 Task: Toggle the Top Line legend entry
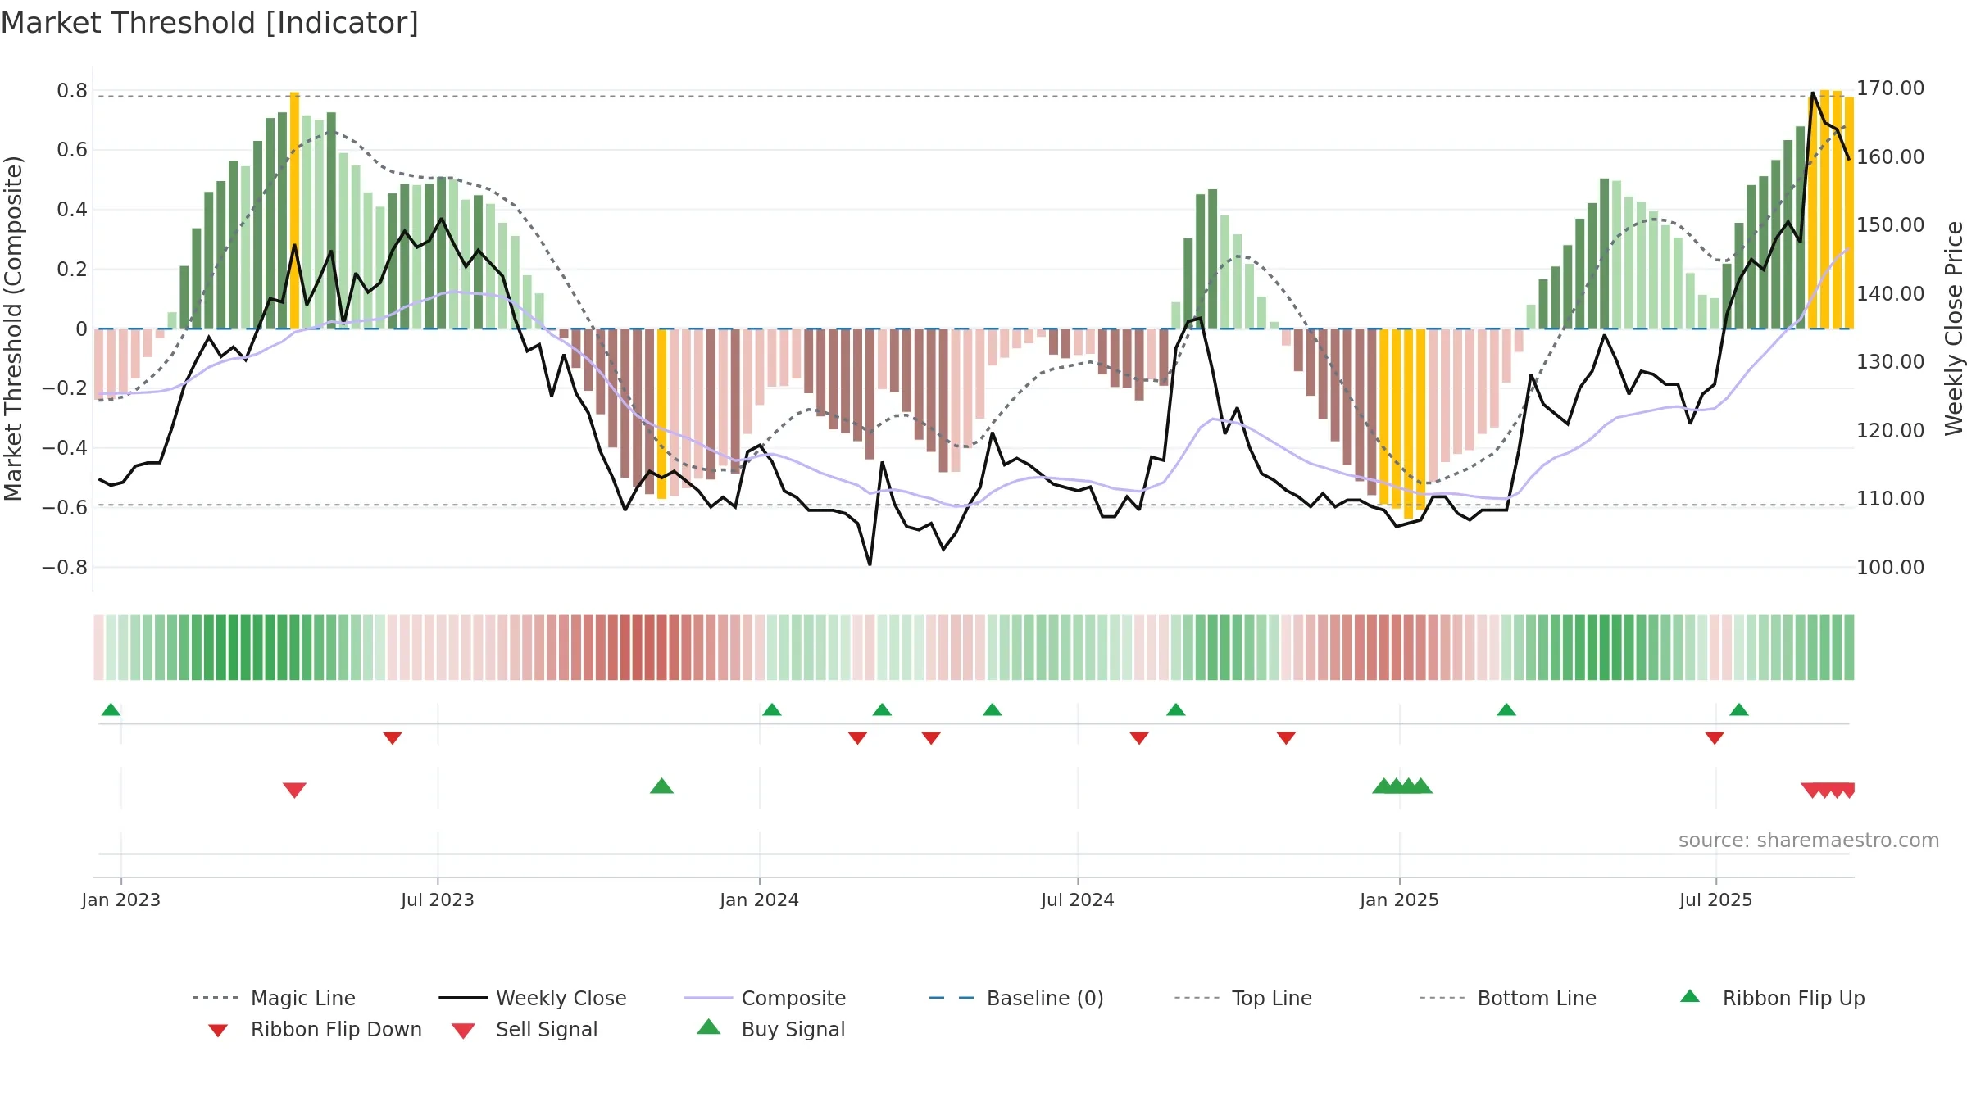click(x=1242, y=998)
